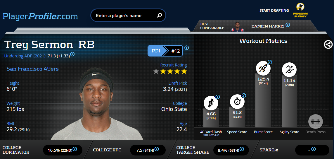Click the search magnifier icon
Image resolution: width=334 pixels, height=159 pixels.
coord(160,15)
